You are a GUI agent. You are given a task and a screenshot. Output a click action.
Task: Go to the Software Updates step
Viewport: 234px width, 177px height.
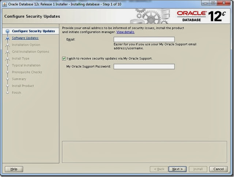tap(25, 38)
